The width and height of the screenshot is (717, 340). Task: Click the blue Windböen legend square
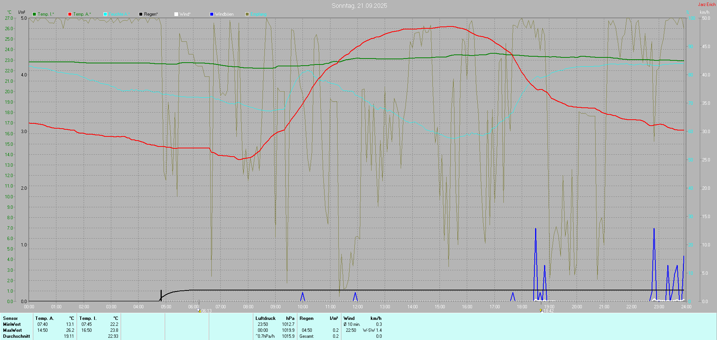tap(212, 14)
